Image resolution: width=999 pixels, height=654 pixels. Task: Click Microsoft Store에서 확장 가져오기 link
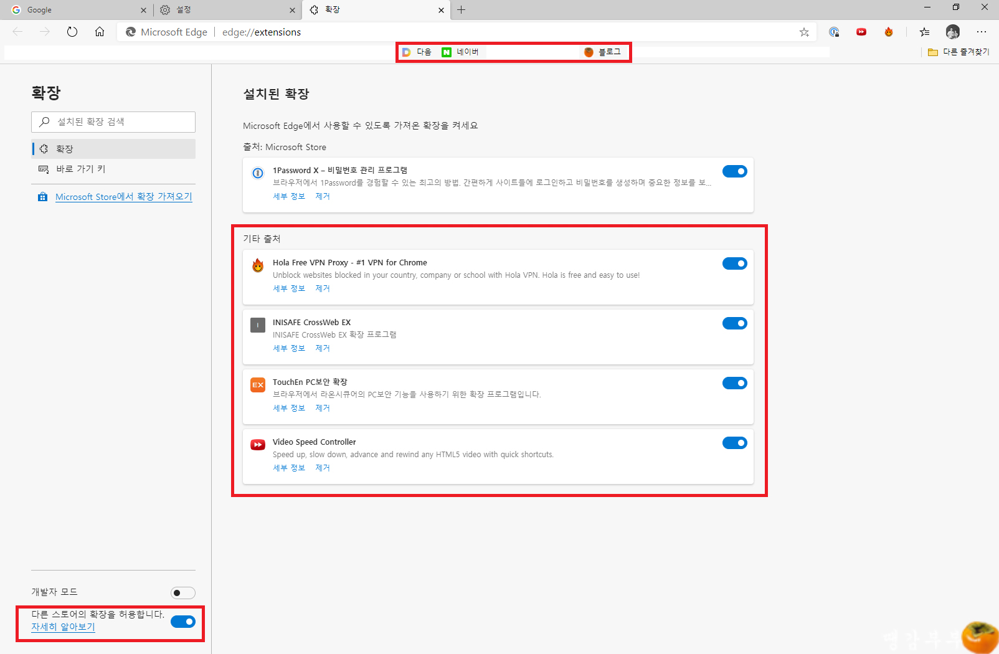(123, 197)
